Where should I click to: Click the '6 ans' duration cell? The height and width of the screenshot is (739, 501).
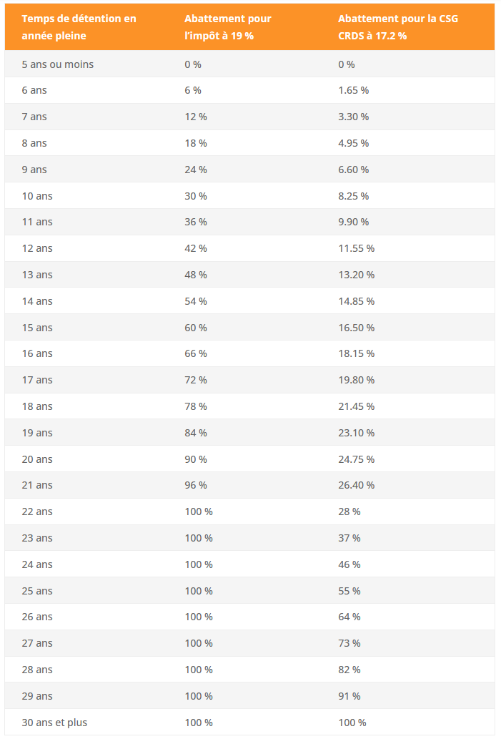tap(34, 90)
